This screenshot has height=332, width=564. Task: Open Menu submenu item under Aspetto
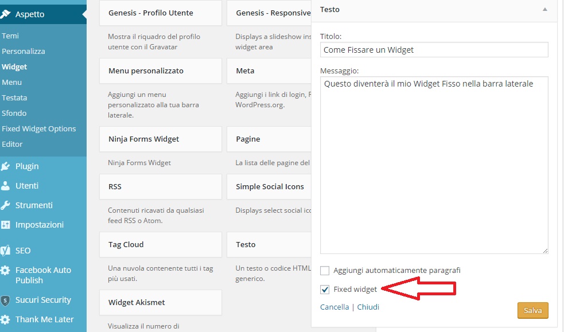pyautogui.click(x=12, y=82)
